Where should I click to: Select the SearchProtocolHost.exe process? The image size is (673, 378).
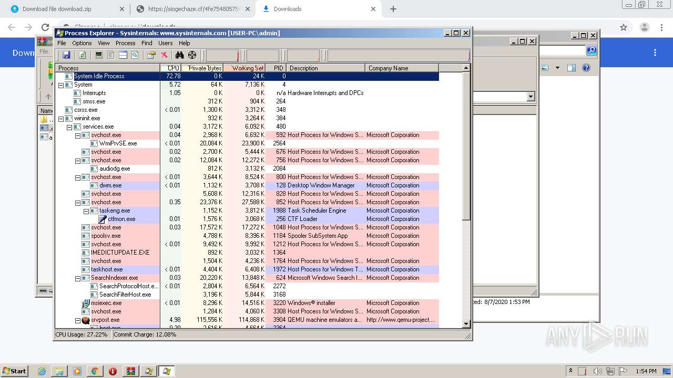pyautogui.click(x=247, y=286)
